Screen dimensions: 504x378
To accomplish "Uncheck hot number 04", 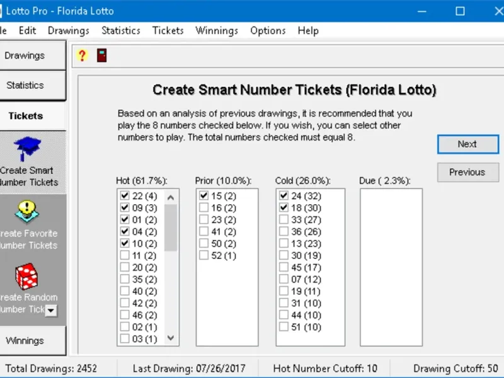I will (x=125, y=231).
